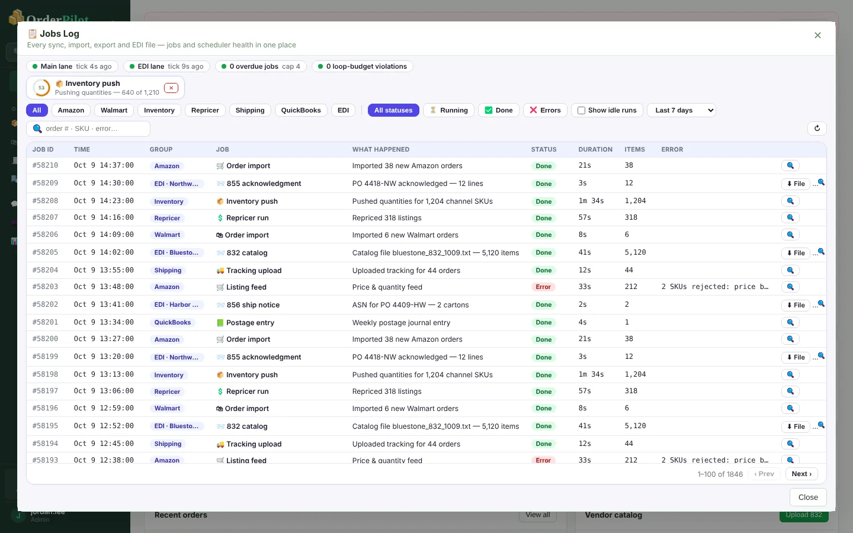Filter jobs by Walmart group
This screenshot has width=853, height=533.
pos(114,110)
